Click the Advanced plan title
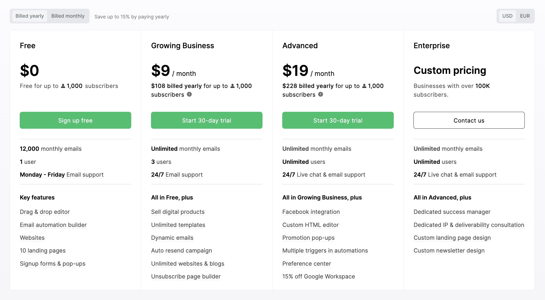 (300, 46)
